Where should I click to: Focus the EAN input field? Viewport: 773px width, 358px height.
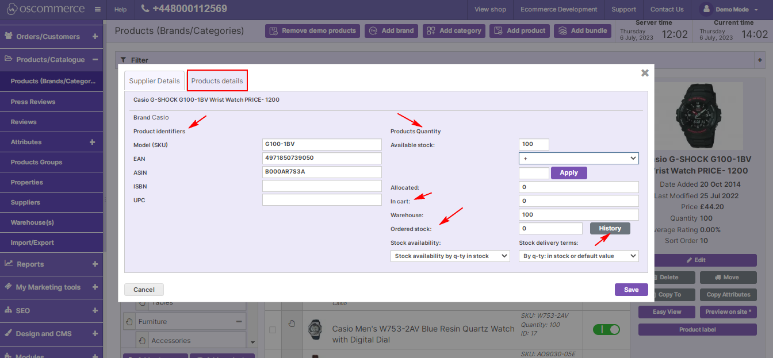(322, 158)
